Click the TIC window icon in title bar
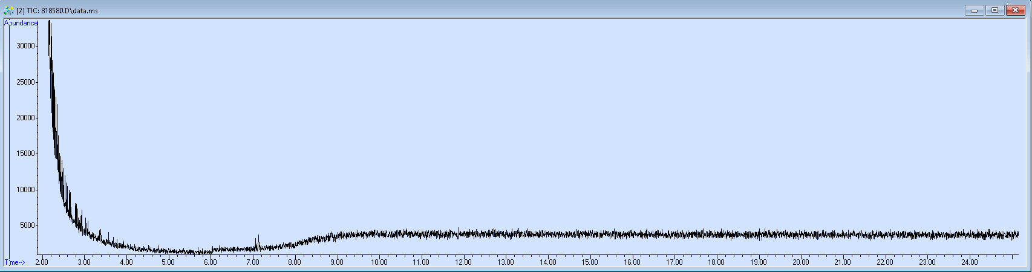 click(8, 11)
